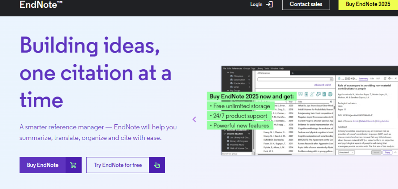Select PubMed (NLM) online search

tap(237, 145)
